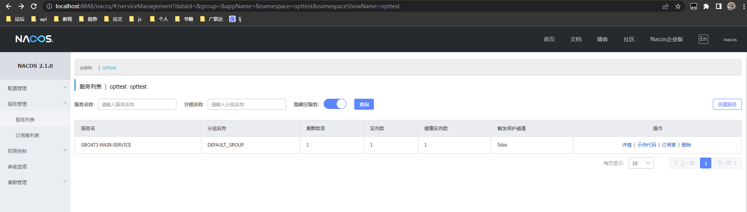Open 订阅者 for GBOAT3-MAIN-SERVICE
Image resolution: width=747 pixels, height=212 pixels.
click(669, 145)
